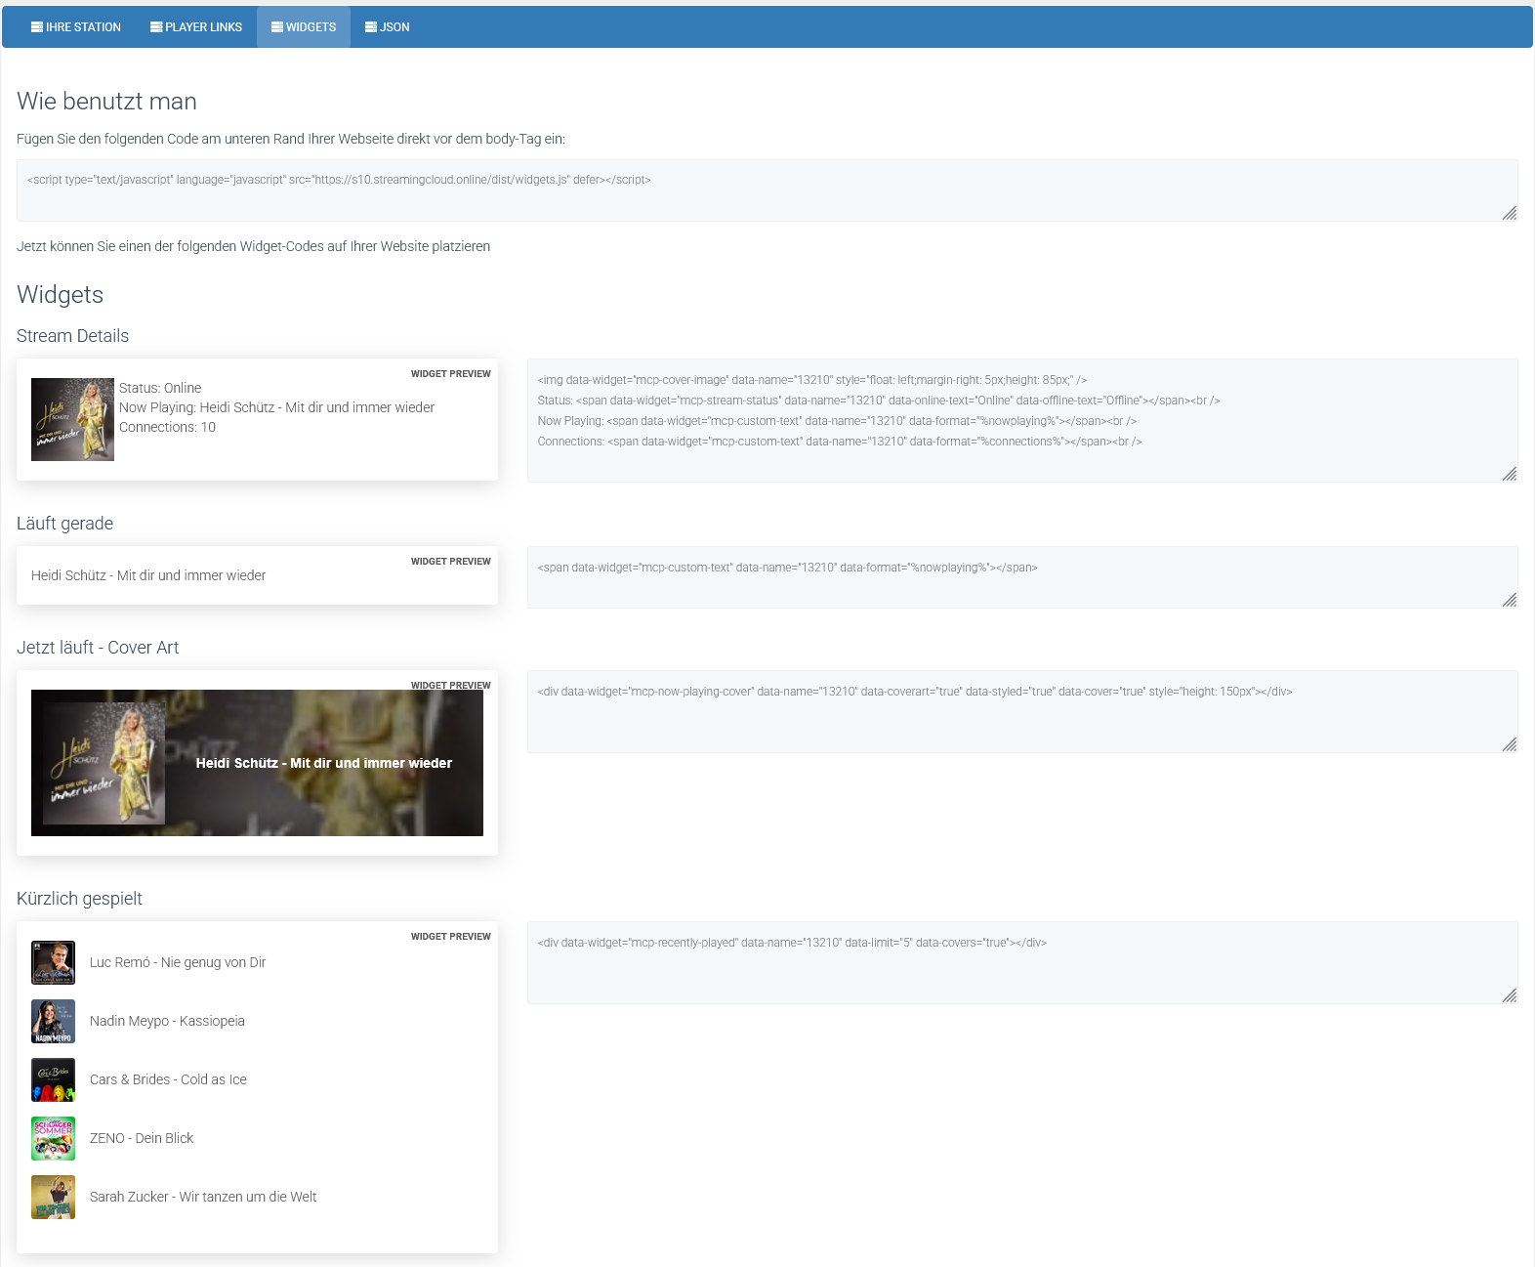Open the JSON tab
The width and height of the screenshot is (1535, 1267).
pyautogui.click(x=388, y=27)
